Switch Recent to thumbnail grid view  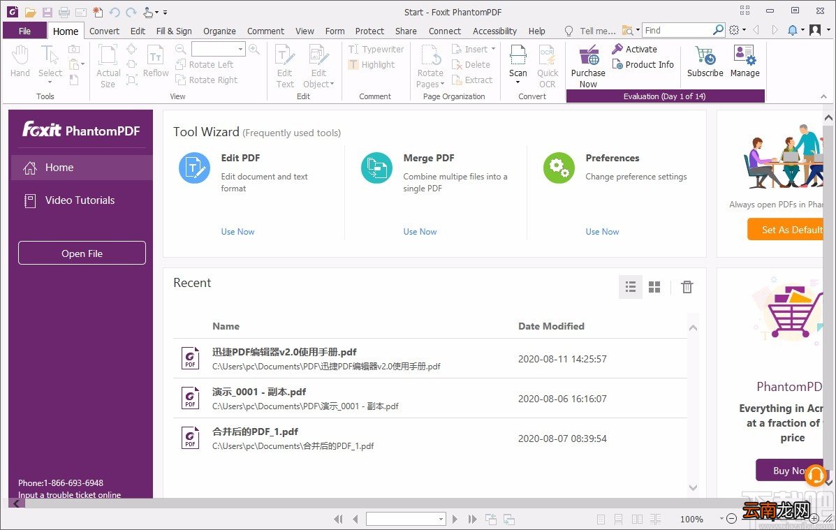[654, 287]
